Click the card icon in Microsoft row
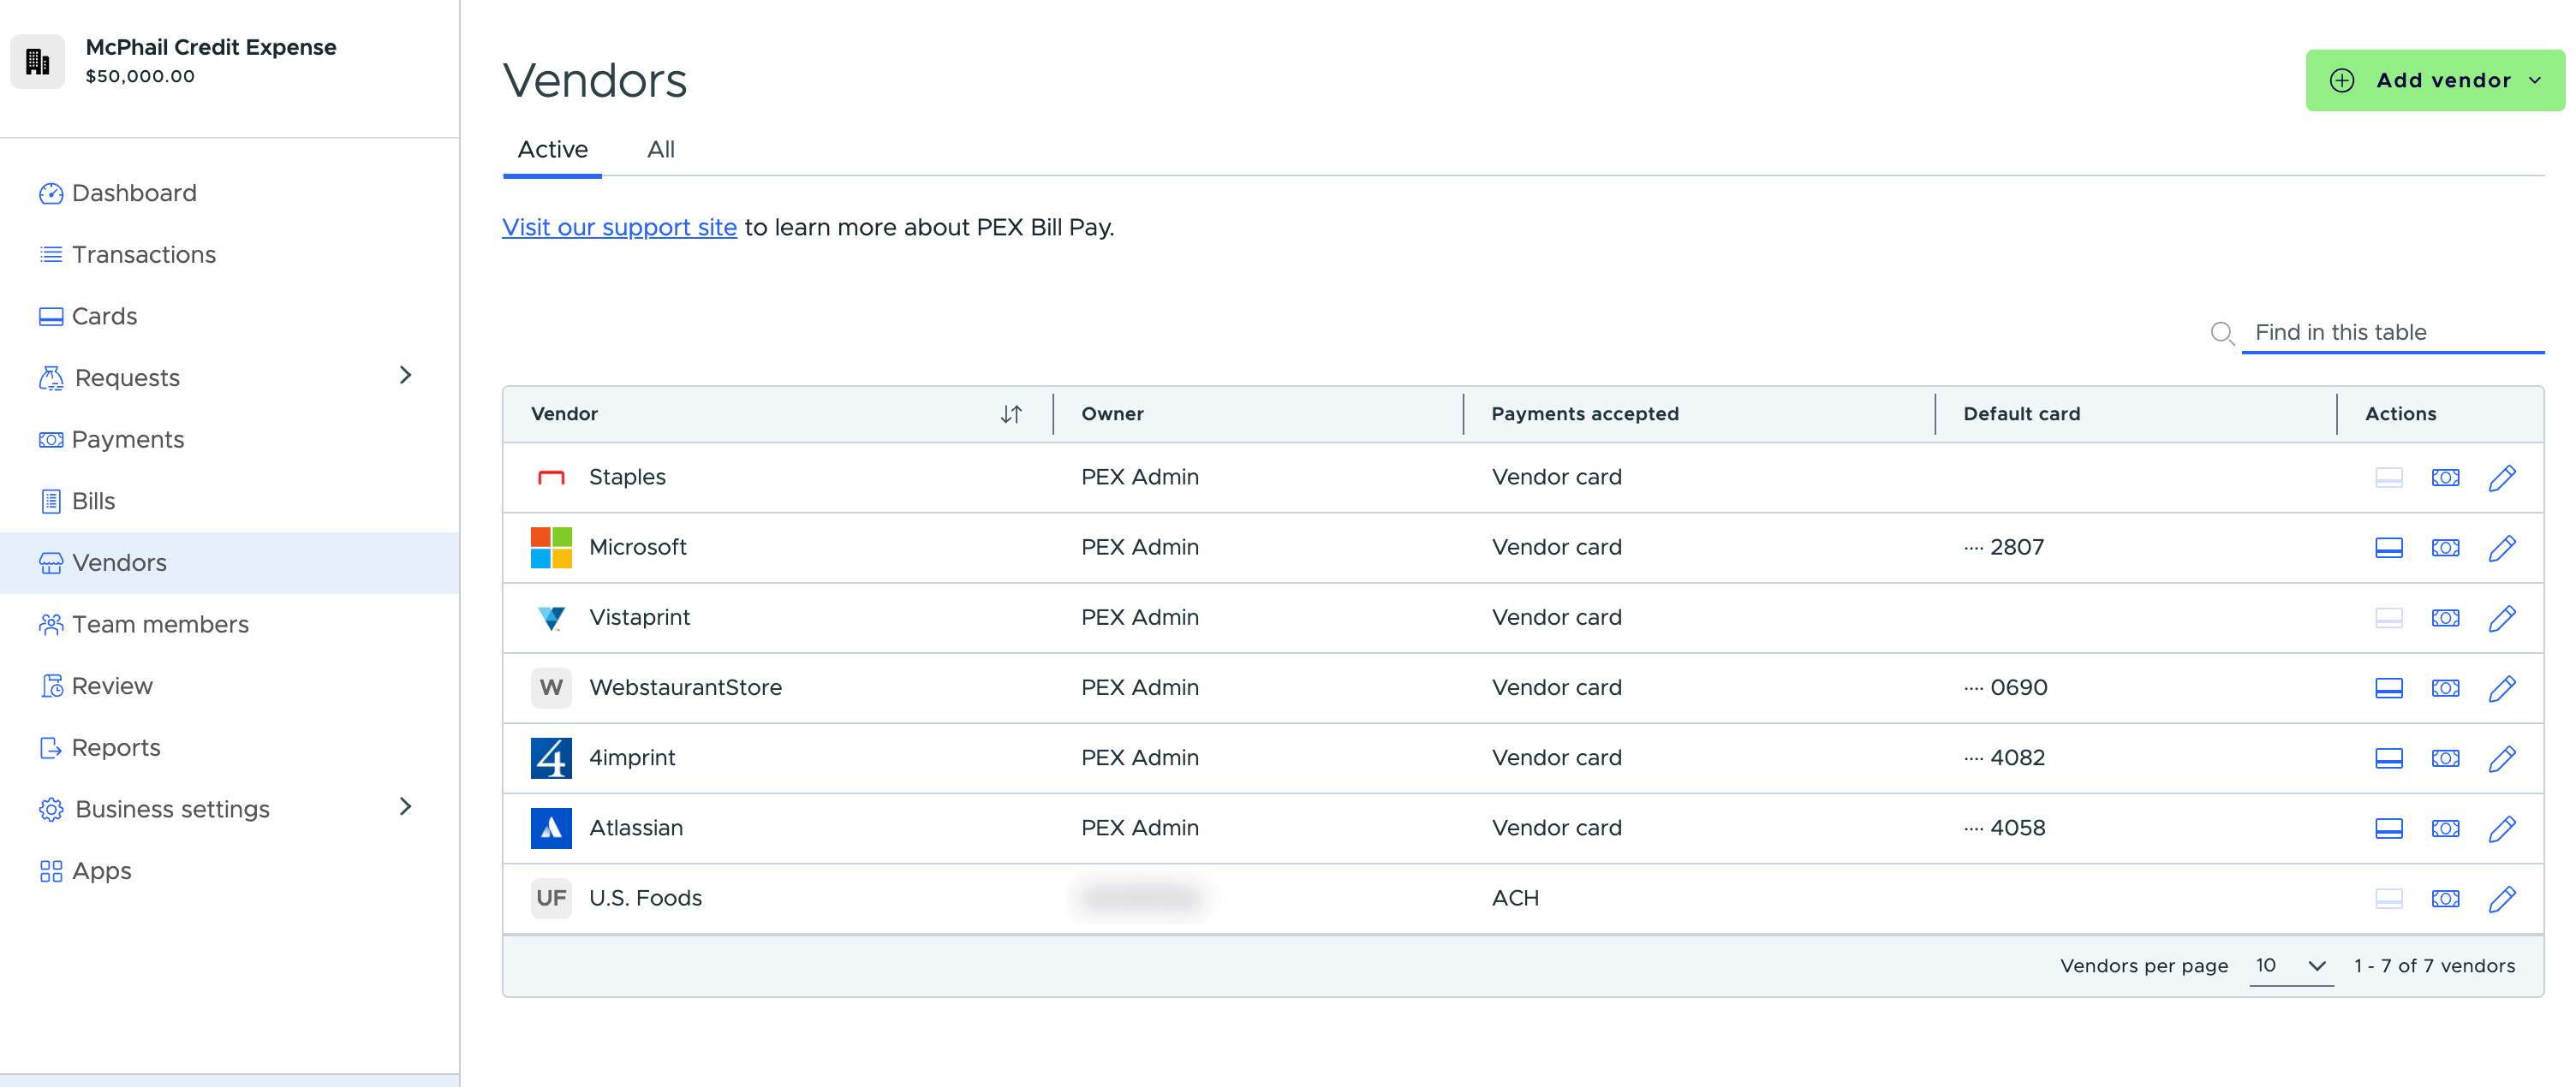 [2388, 548]
